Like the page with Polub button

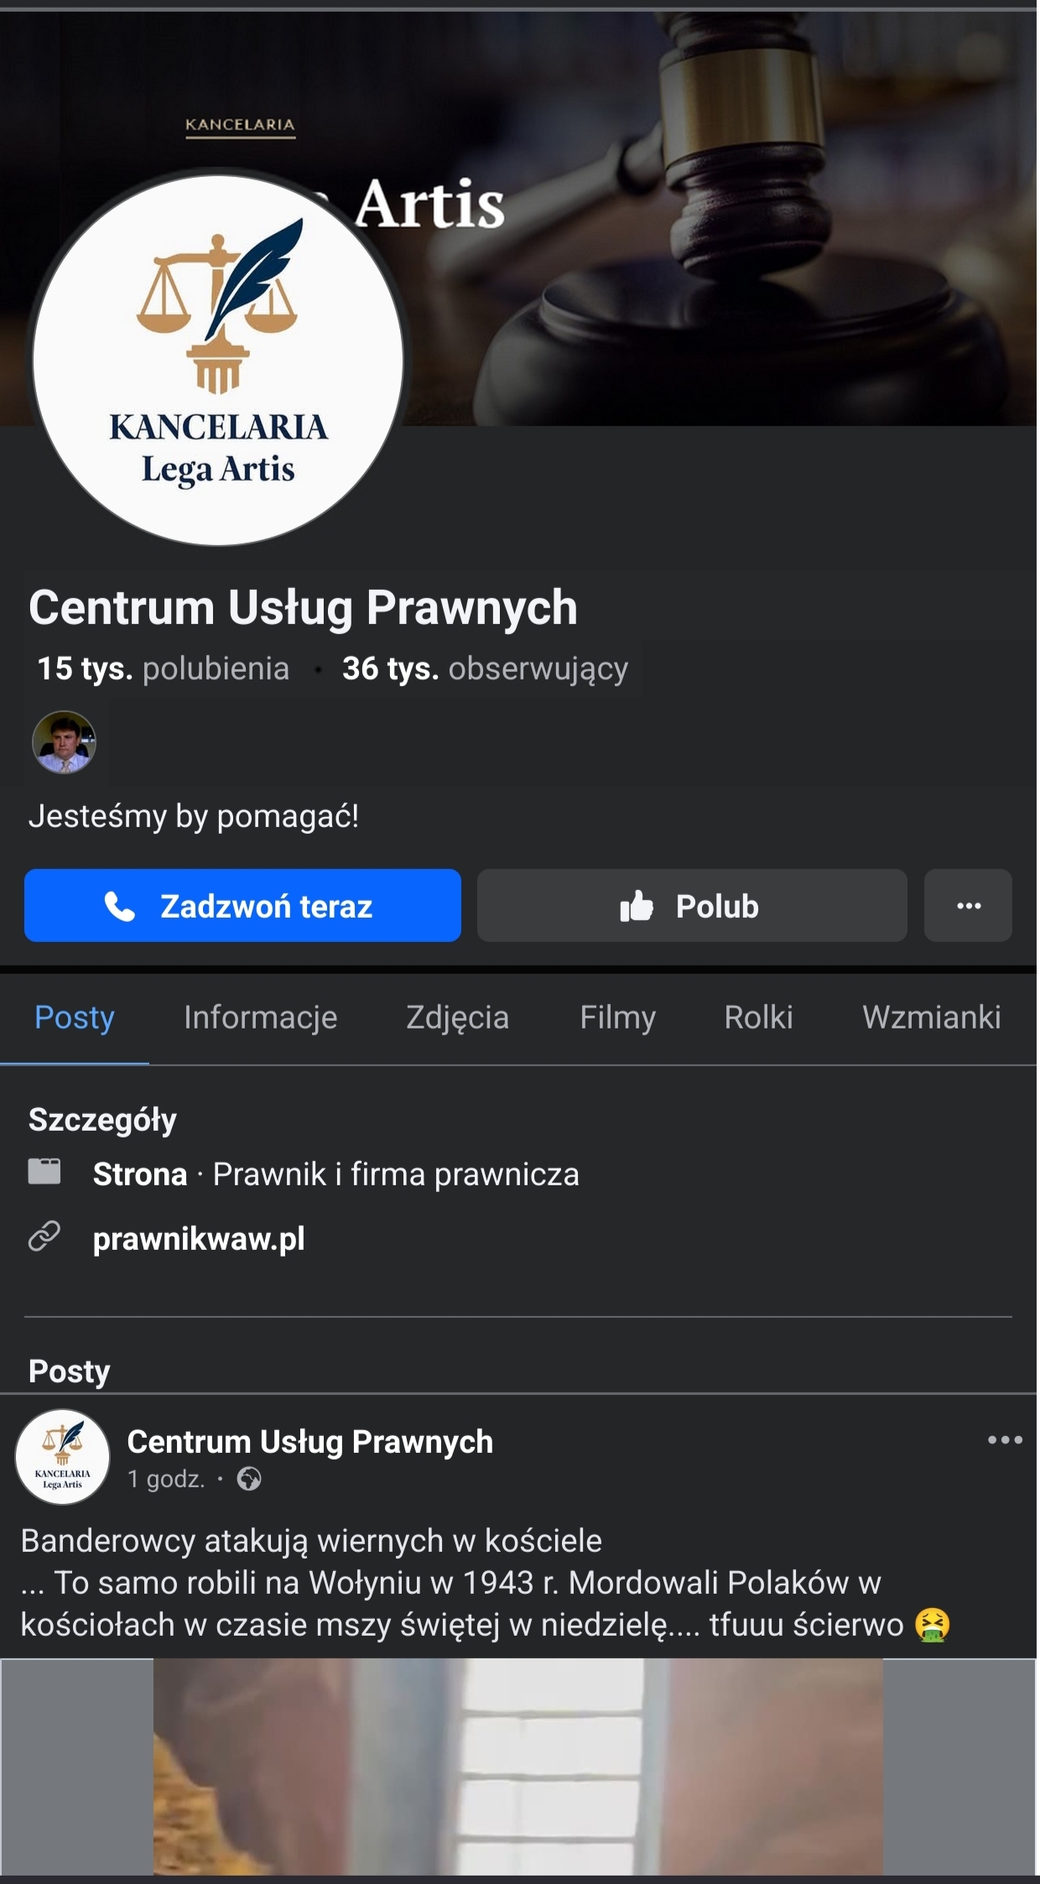click(x=691, y=906)
